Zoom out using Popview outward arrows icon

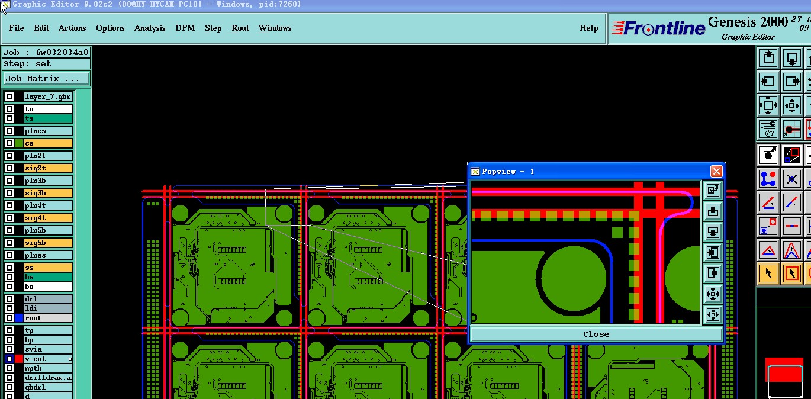[x=713, y=314]
